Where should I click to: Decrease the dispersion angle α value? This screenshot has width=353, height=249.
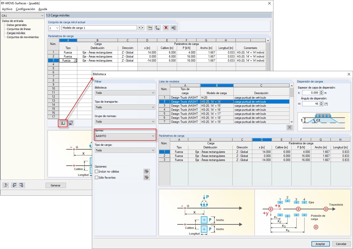pos(321,105)
